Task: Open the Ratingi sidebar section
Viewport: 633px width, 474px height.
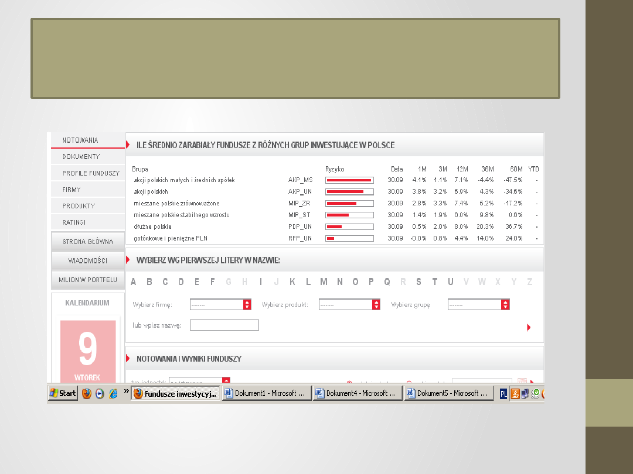Action: coord(74,222)
